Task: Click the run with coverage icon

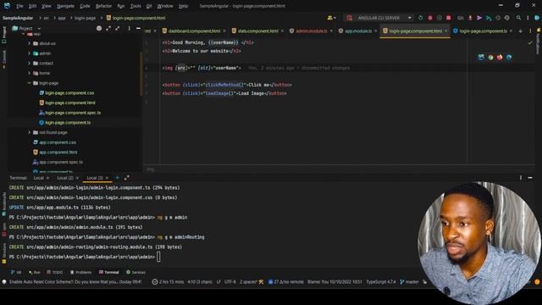Action: click(x=440, y=18)
